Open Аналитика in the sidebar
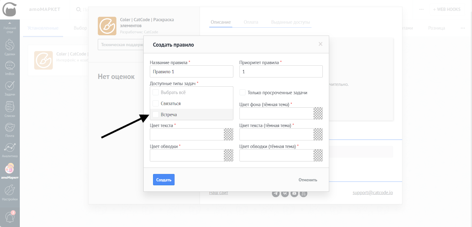This screenshot has width=472, height=227. pyautogui.click(x=10, y=150)
